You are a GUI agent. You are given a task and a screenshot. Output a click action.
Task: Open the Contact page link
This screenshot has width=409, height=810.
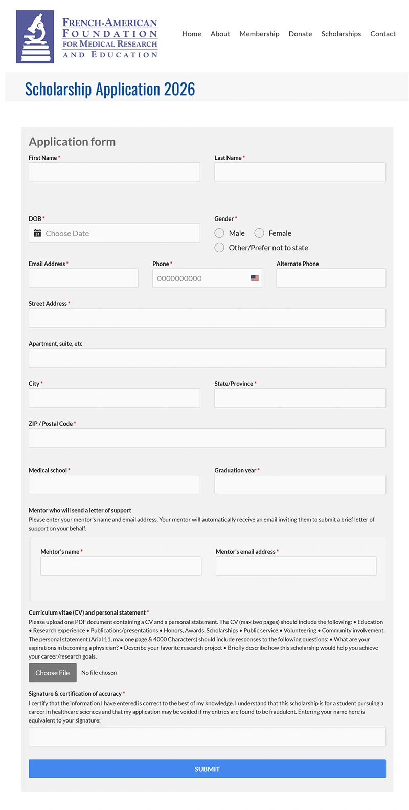point(383,34)
